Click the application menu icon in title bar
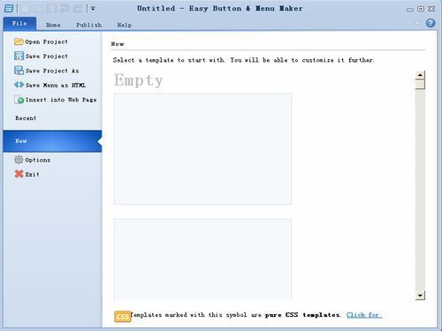Image resolution: width=442 pixels, height=331 pixels. click(x=9, y=9)
